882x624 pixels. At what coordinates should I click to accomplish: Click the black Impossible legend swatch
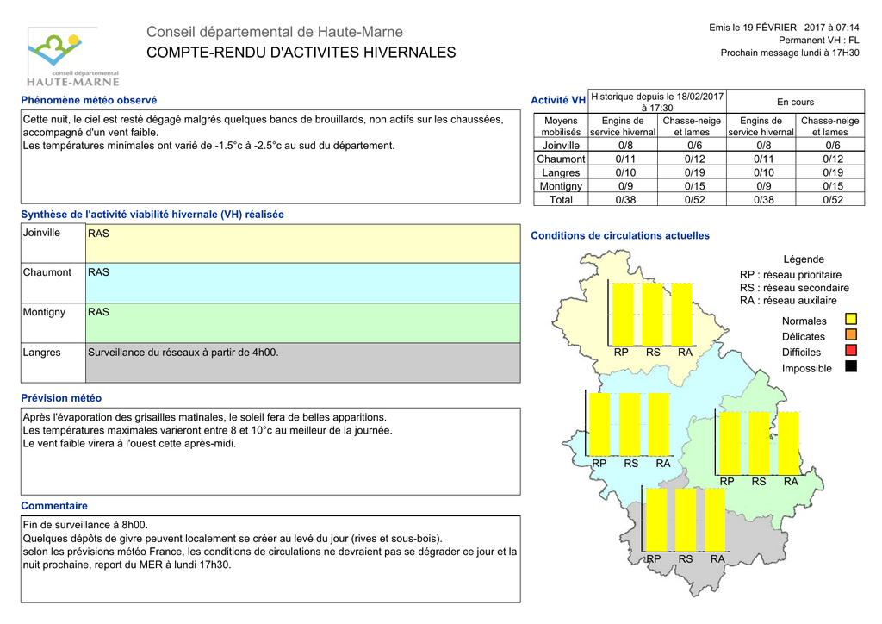(850, 367)
